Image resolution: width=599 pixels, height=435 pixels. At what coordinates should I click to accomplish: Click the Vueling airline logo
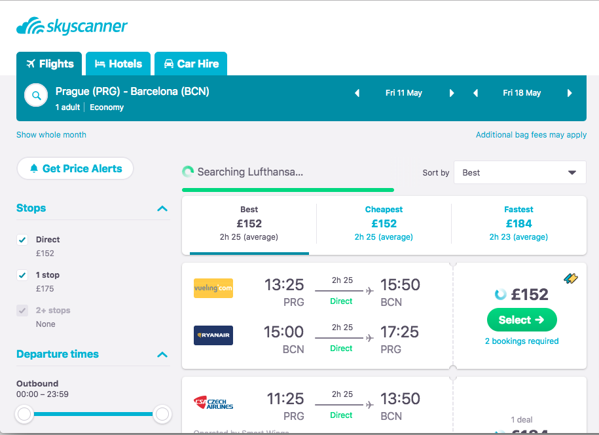(213, 288)
